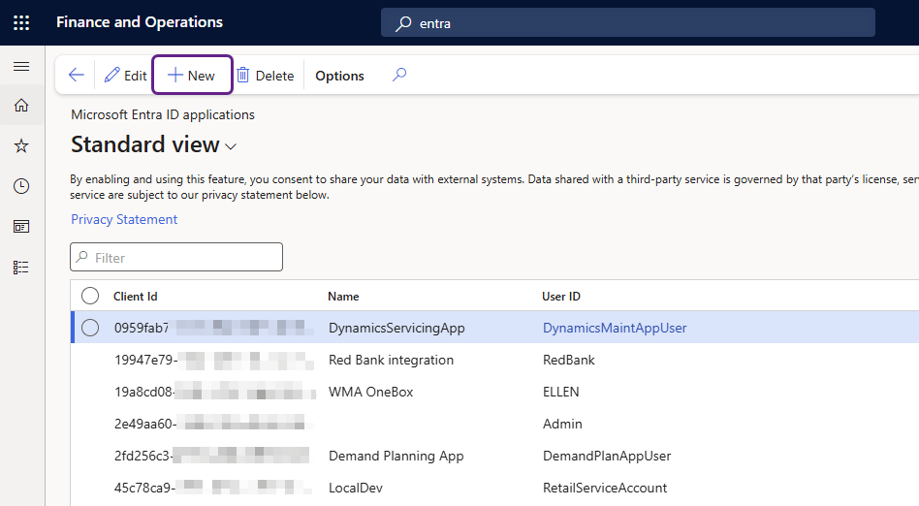Open the DynamicsMaintAppUser user link
Viewport: 919px width, 506px height.
point(615,328)
